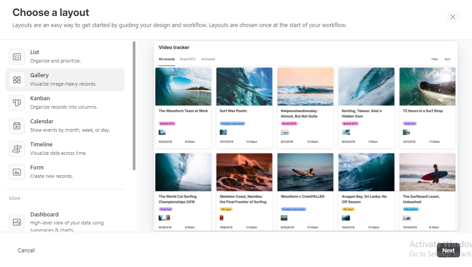The height and width of the screenshot is (267, 472).
Task: Open the Filter options in Video tracker preview
Action: click(x=434, y=59)
